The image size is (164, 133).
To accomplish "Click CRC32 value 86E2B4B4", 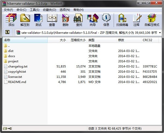I will click(150, 77).
